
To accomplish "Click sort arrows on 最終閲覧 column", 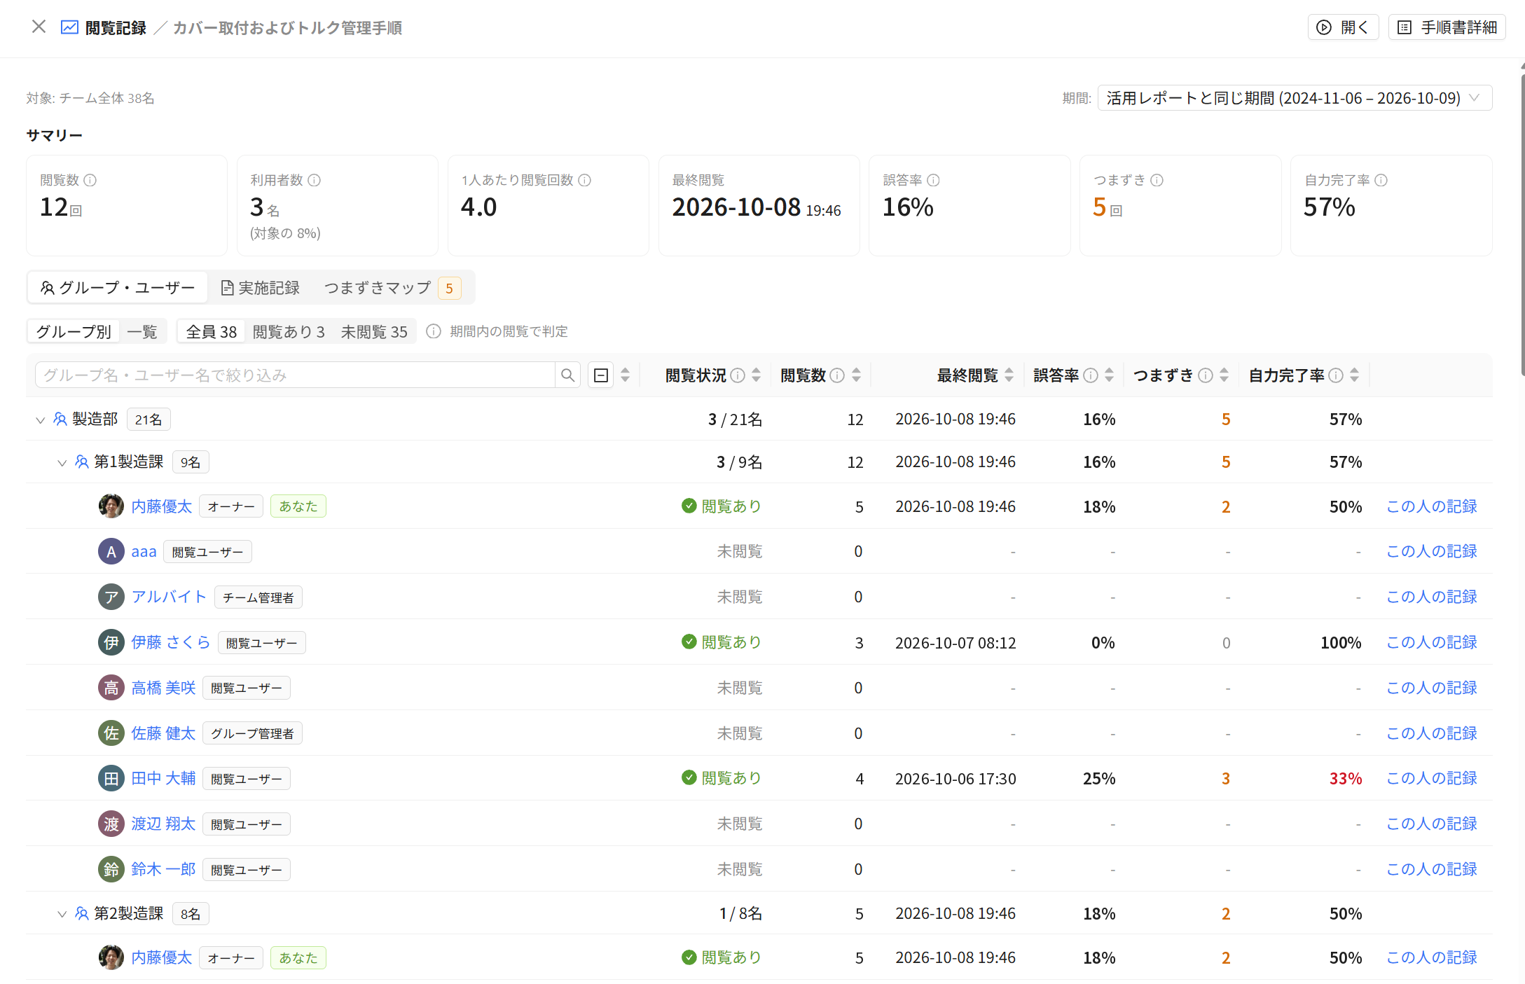I will point(1009,375).
